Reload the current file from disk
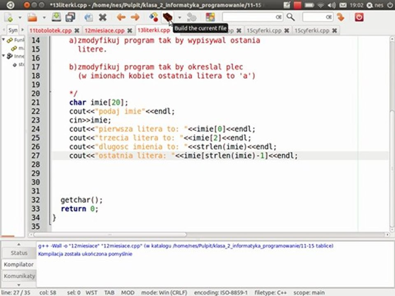This screenshot has width=395, height=296. pos(88,17)
